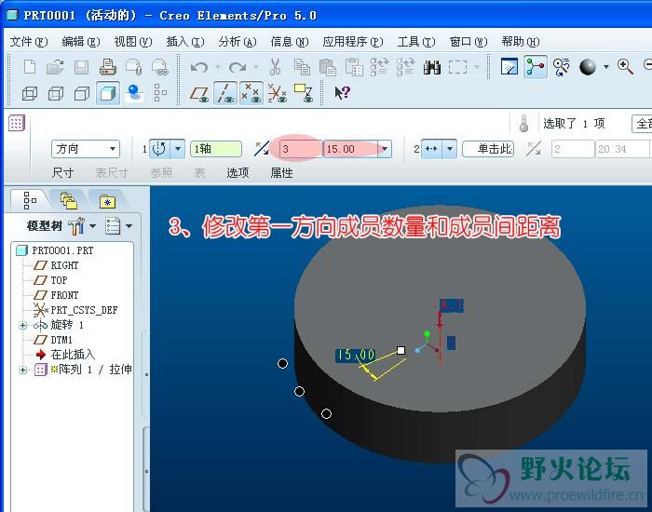Toggle datum axes display

tap(225, 93)
